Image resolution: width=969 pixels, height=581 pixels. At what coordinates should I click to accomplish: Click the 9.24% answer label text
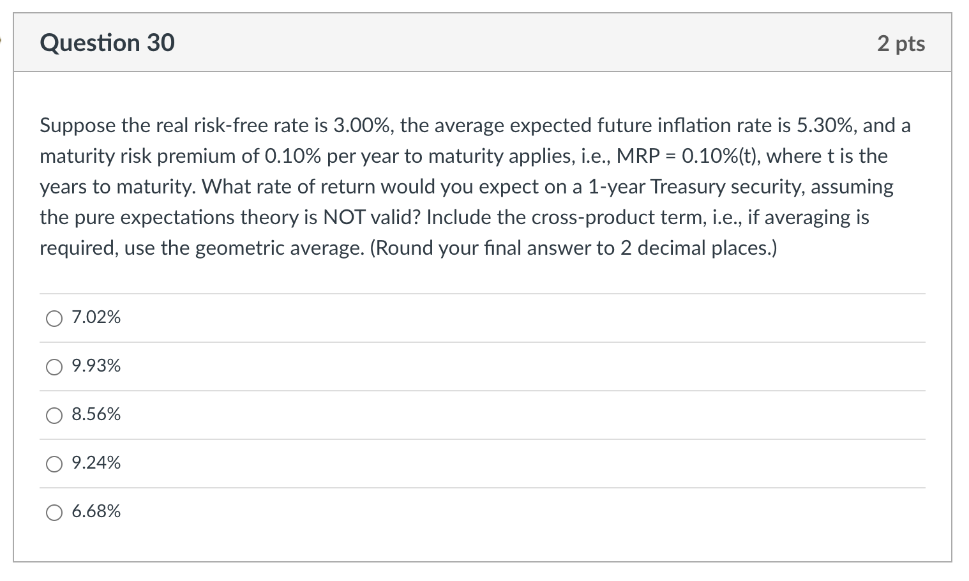click(96, 463)
